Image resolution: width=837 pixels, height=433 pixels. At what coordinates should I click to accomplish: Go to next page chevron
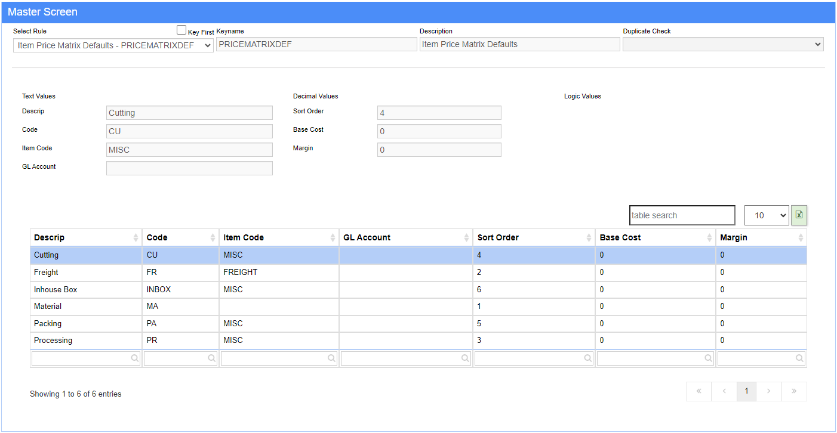tap(769, 391)
